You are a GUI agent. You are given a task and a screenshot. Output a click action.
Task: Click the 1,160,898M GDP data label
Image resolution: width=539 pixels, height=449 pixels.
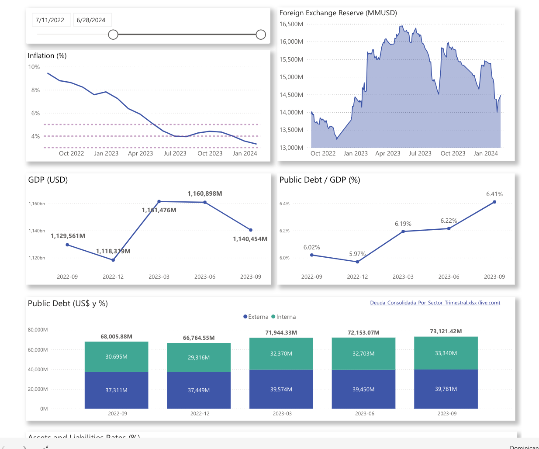click(x=205, y=193)
